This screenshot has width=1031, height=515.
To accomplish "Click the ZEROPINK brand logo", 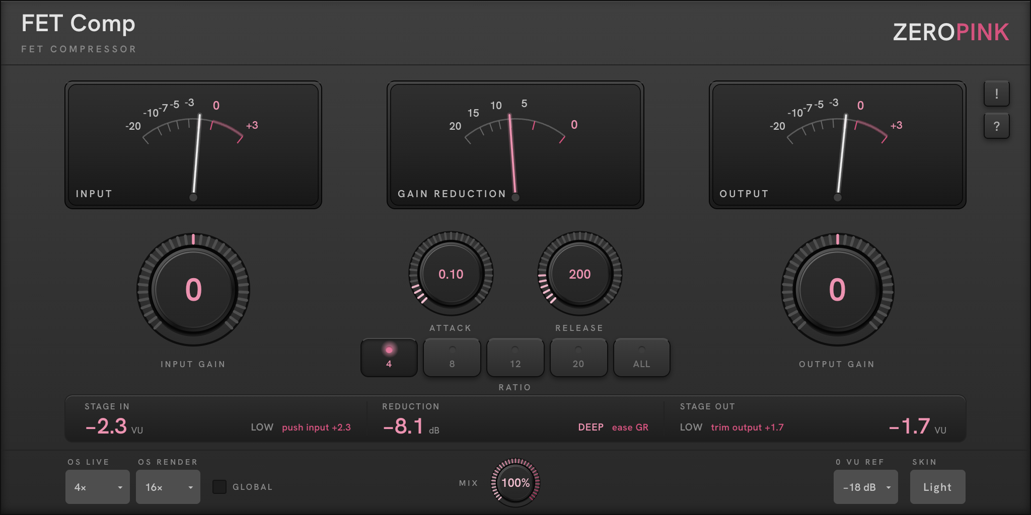I will pos(951,32).
